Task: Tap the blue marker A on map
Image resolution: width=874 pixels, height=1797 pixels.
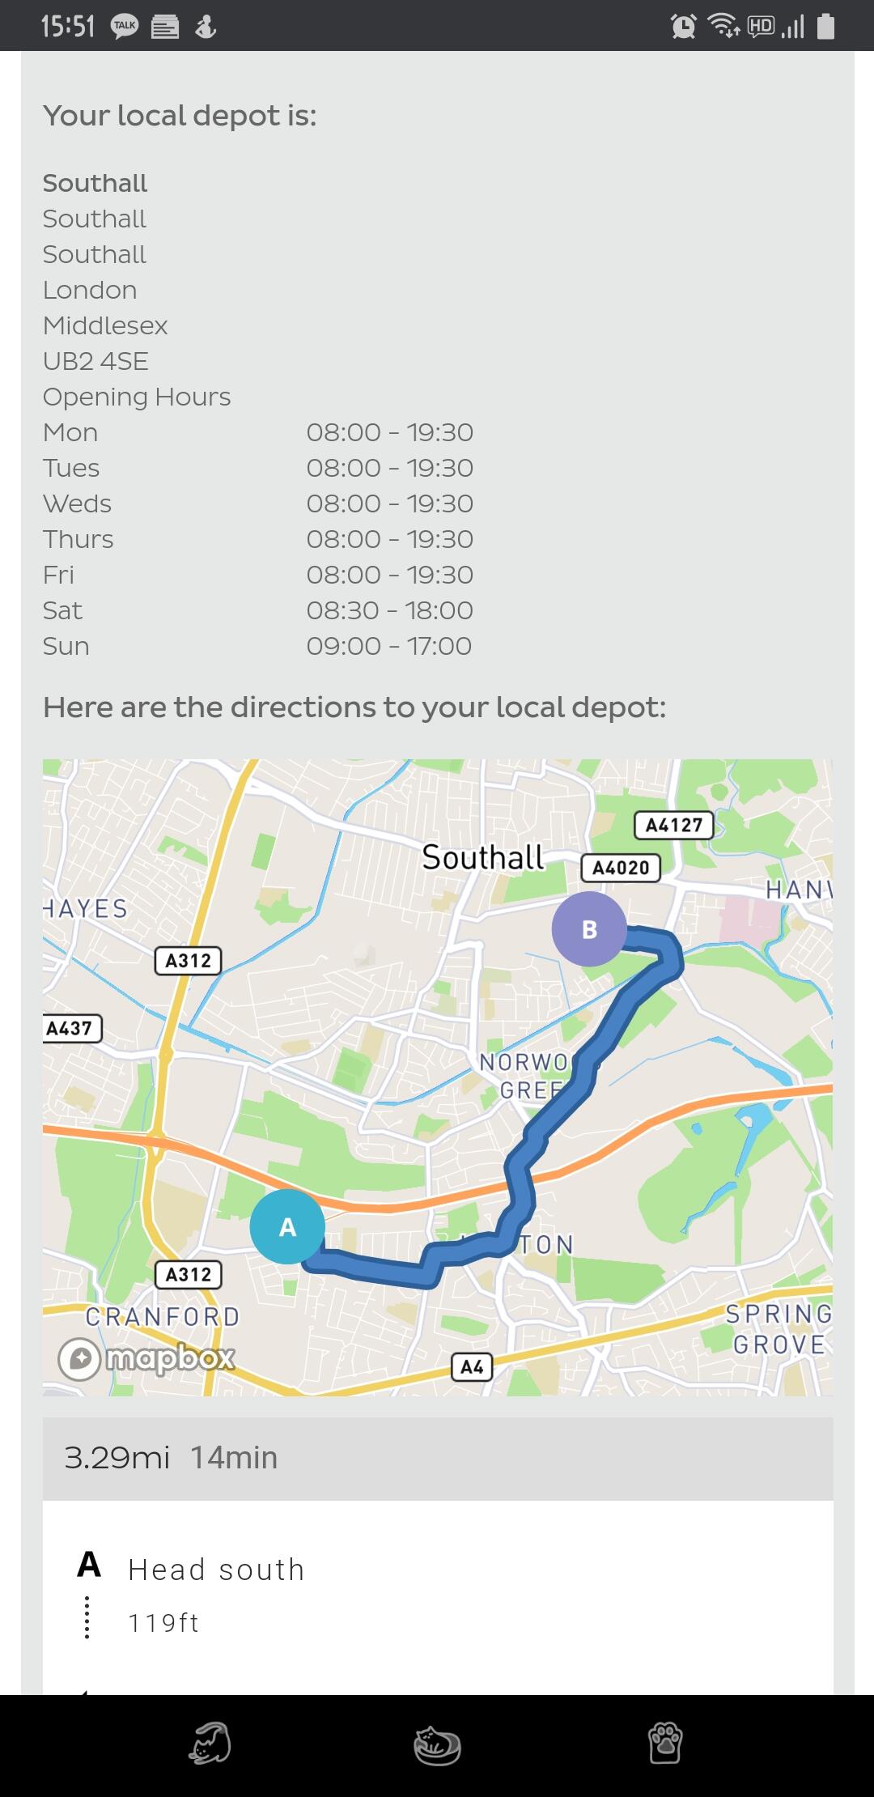Action: coord(287,1226)
